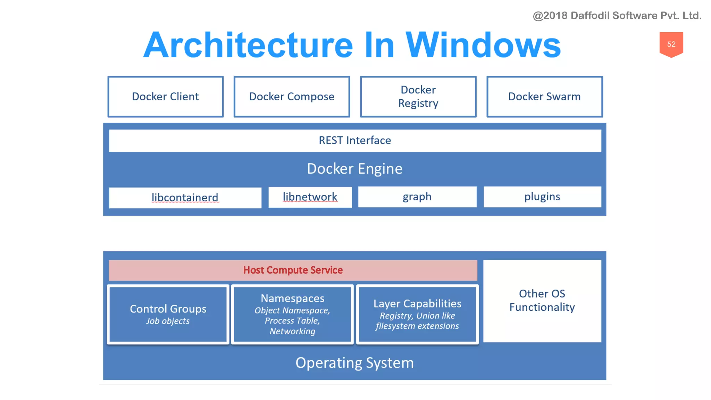Screen dimensions: 711x400
Task: Click the slide number 52 badge
Action: pyautogui.click(x=671, y=44)
